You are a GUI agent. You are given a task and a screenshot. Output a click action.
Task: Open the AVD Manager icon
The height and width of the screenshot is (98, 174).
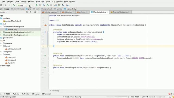(59, 5)
